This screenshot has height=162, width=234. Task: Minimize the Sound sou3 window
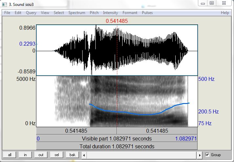pos(203,3)
